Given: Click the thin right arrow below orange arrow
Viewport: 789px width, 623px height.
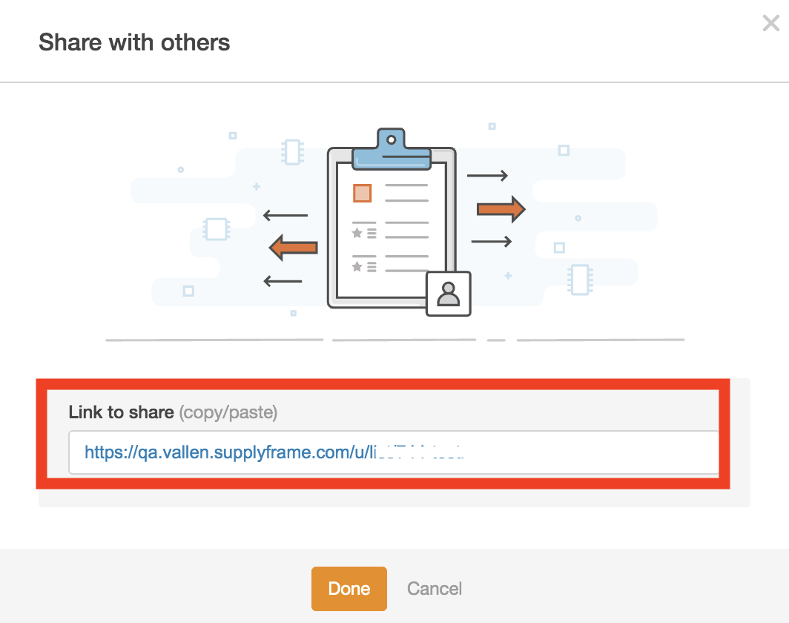Looking at the screenshot, I should pyautogui.click(x=491, y=241).
